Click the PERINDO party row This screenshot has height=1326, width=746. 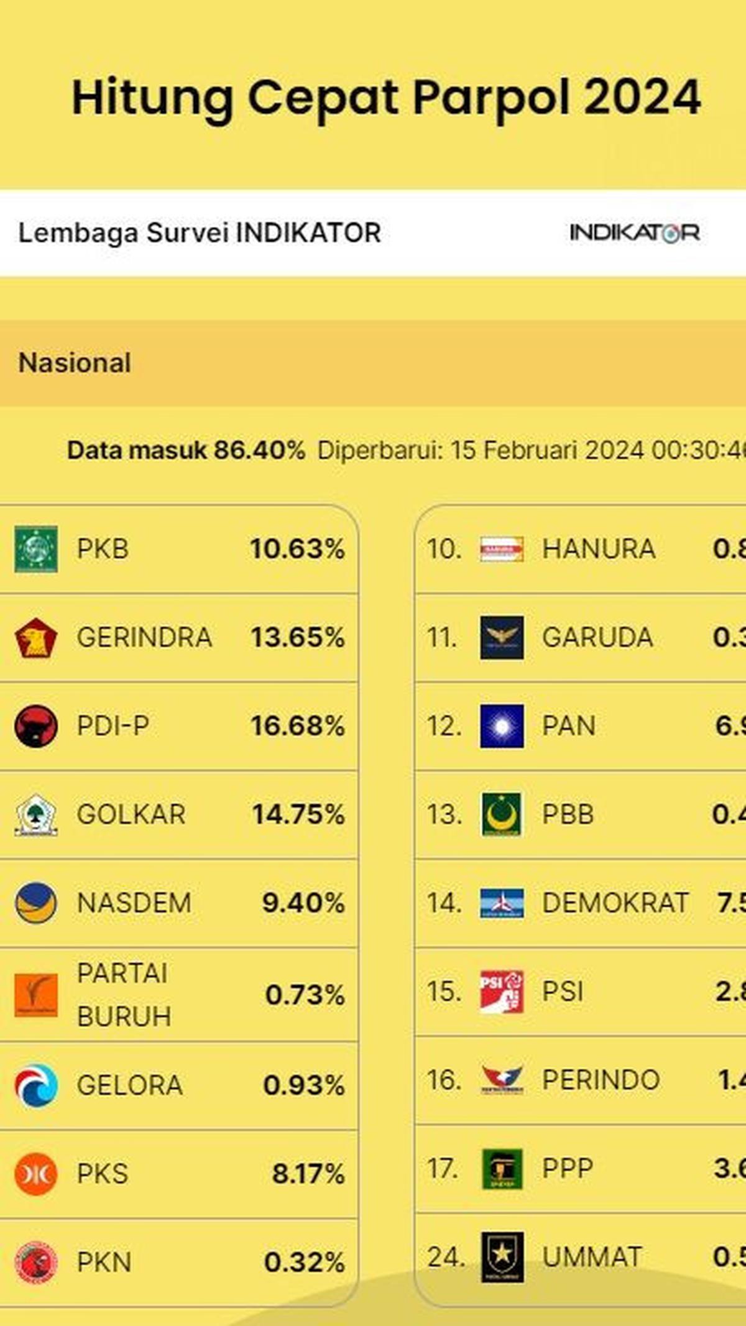[580, 1080]
